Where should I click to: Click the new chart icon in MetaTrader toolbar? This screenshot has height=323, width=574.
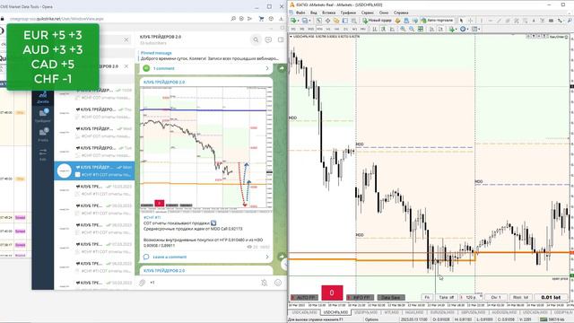point(293,21)
